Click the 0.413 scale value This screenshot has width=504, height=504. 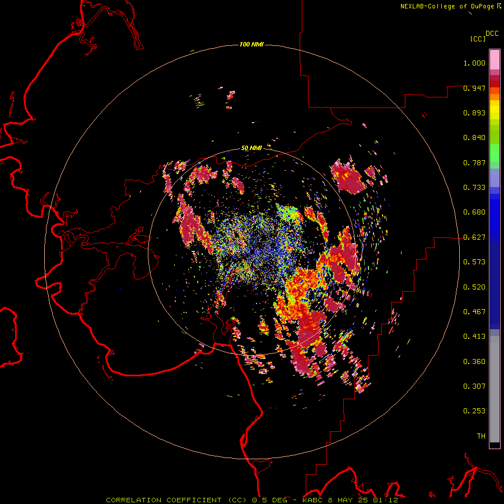pos(474,337)
